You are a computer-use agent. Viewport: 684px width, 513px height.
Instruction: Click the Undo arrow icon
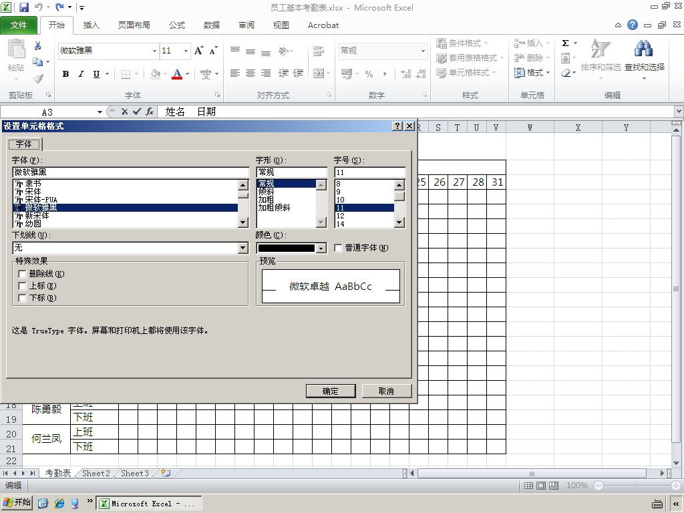(38, 7)
